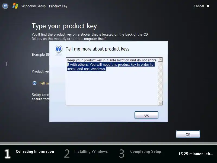Click the dialog text box scrollbar track
217x163 pixels.
click(x=160, y=81)
